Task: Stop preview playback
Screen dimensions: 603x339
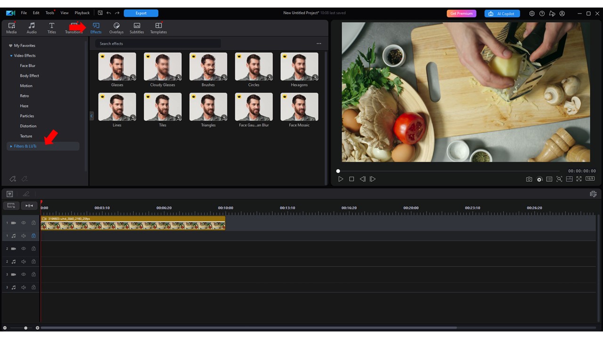Action: (x=351, y=179)
